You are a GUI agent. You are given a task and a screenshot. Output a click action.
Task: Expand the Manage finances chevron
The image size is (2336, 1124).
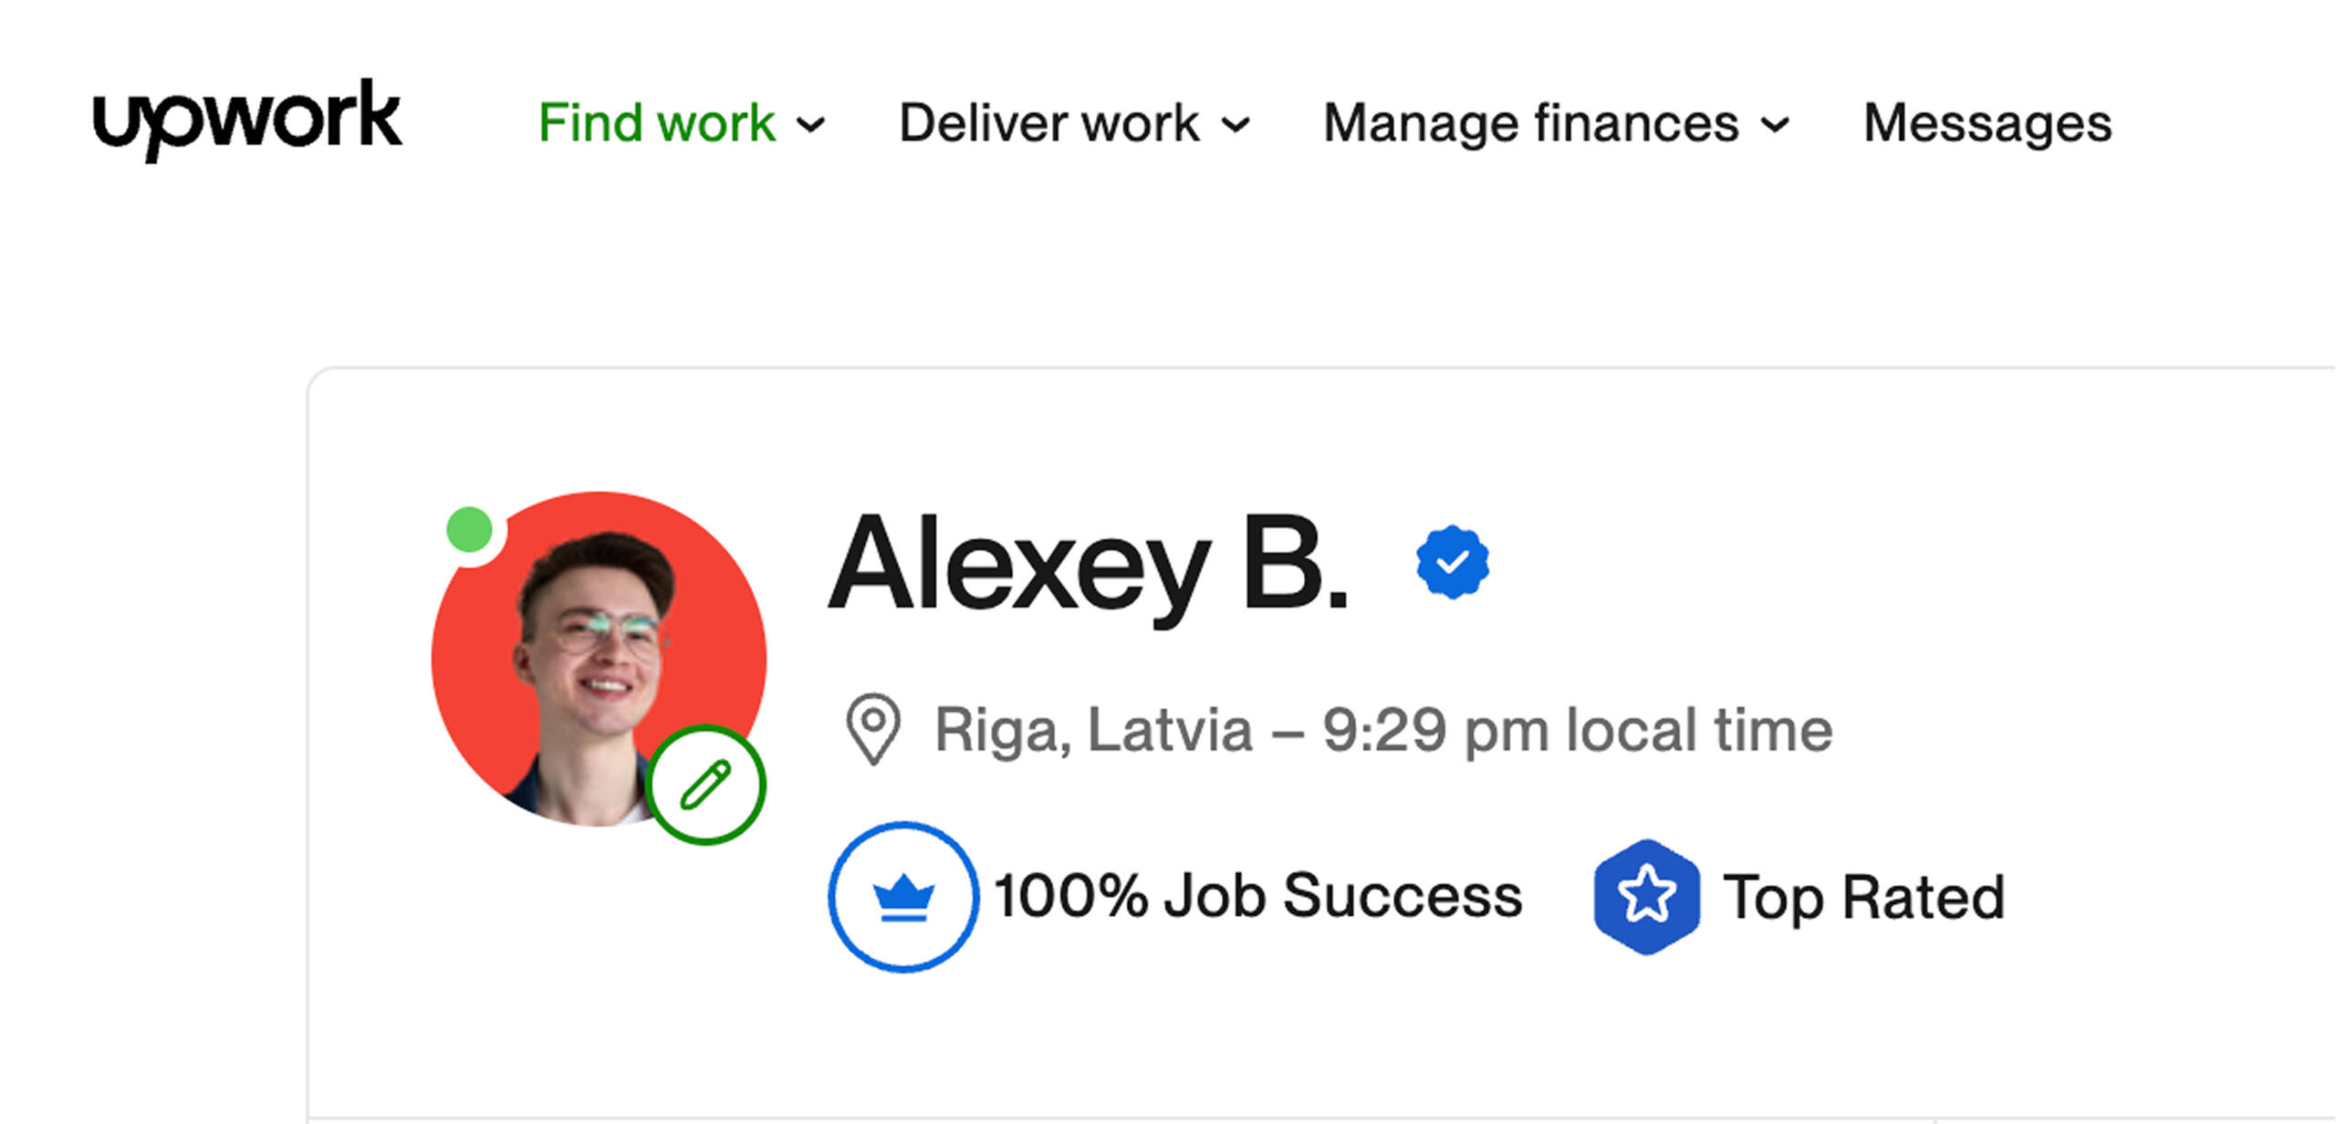(1775, 124)
